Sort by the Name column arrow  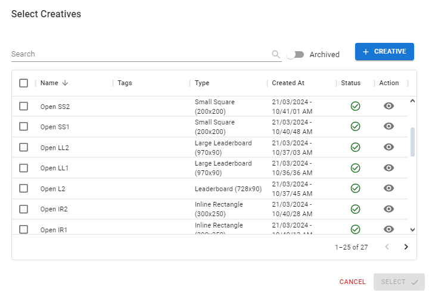coord(65,83)
